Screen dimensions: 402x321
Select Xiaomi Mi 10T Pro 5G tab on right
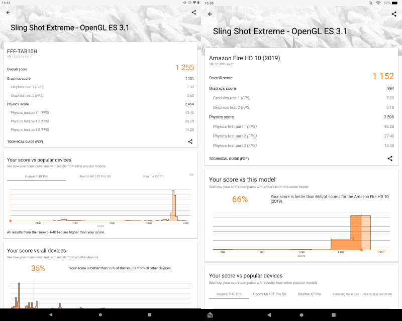269,294
